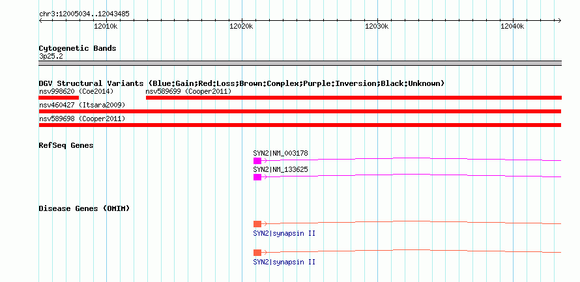Screen dimensions: 580x282
Task: Click the lower orange OMIM SYN2 exon box
Action: coord(257,253)
